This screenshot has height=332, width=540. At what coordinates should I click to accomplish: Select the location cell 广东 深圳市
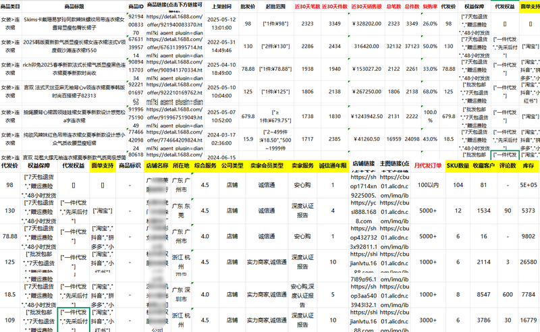click(x=181, y=295)
